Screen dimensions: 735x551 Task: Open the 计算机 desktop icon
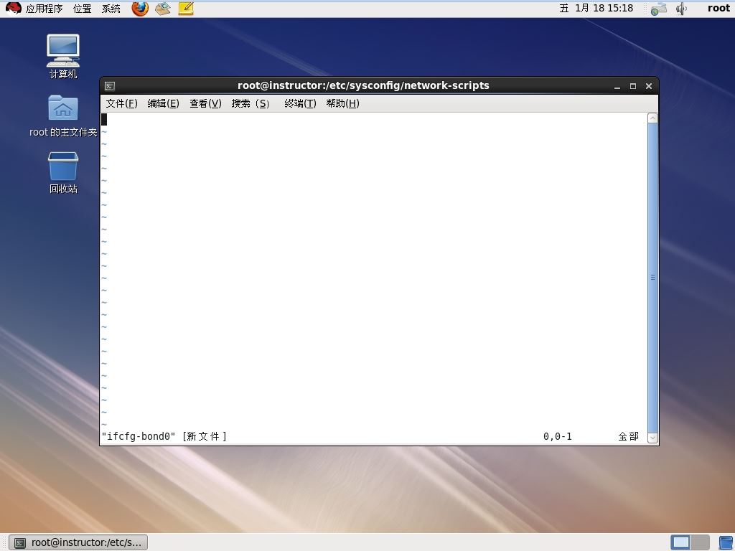(x=63, y=56)
